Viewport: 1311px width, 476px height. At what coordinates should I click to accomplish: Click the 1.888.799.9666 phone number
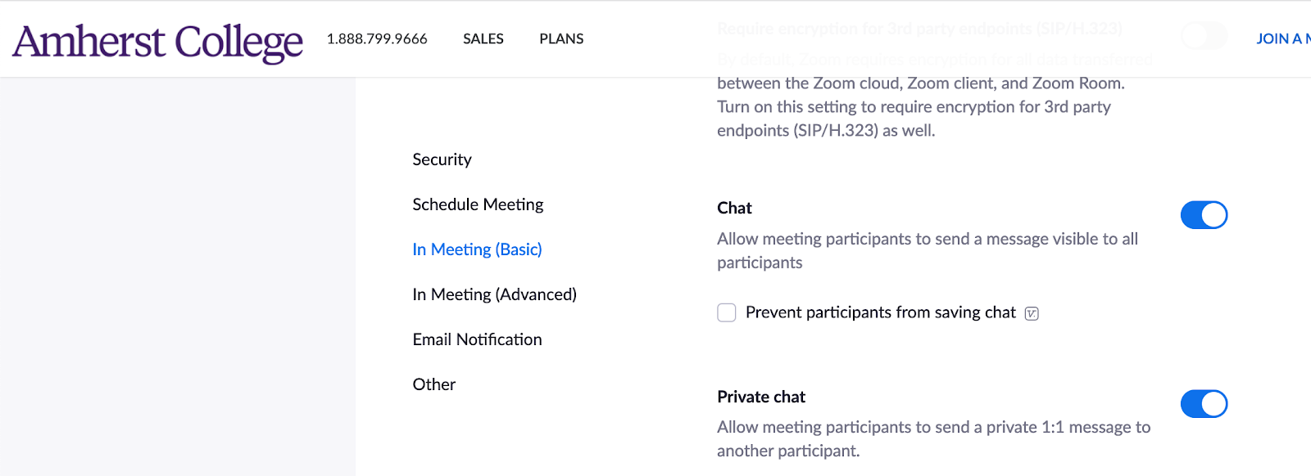click(x=377, y=39)
